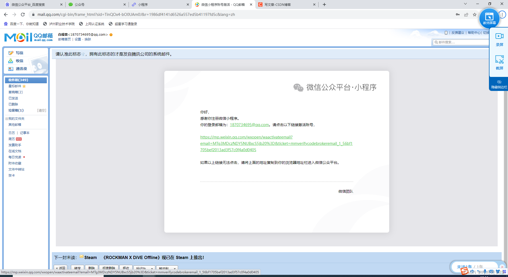Click the star icon beside 星标邮件

(x=24, y=86)
